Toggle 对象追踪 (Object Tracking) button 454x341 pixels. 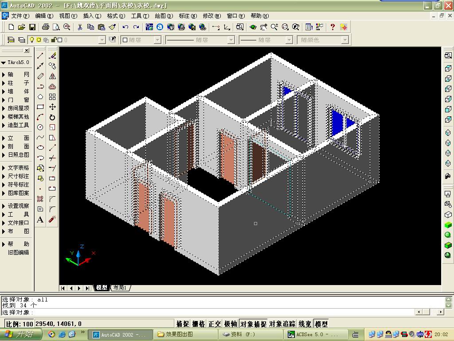282,324
